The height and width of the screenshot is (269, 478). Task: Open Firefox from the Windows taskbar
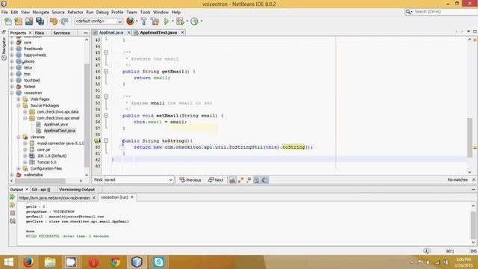(28, 262)
